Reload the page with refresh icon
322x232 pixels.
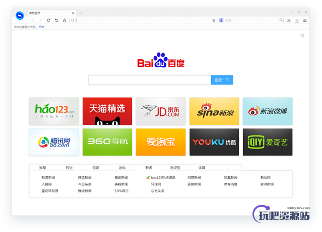point(48,20)
